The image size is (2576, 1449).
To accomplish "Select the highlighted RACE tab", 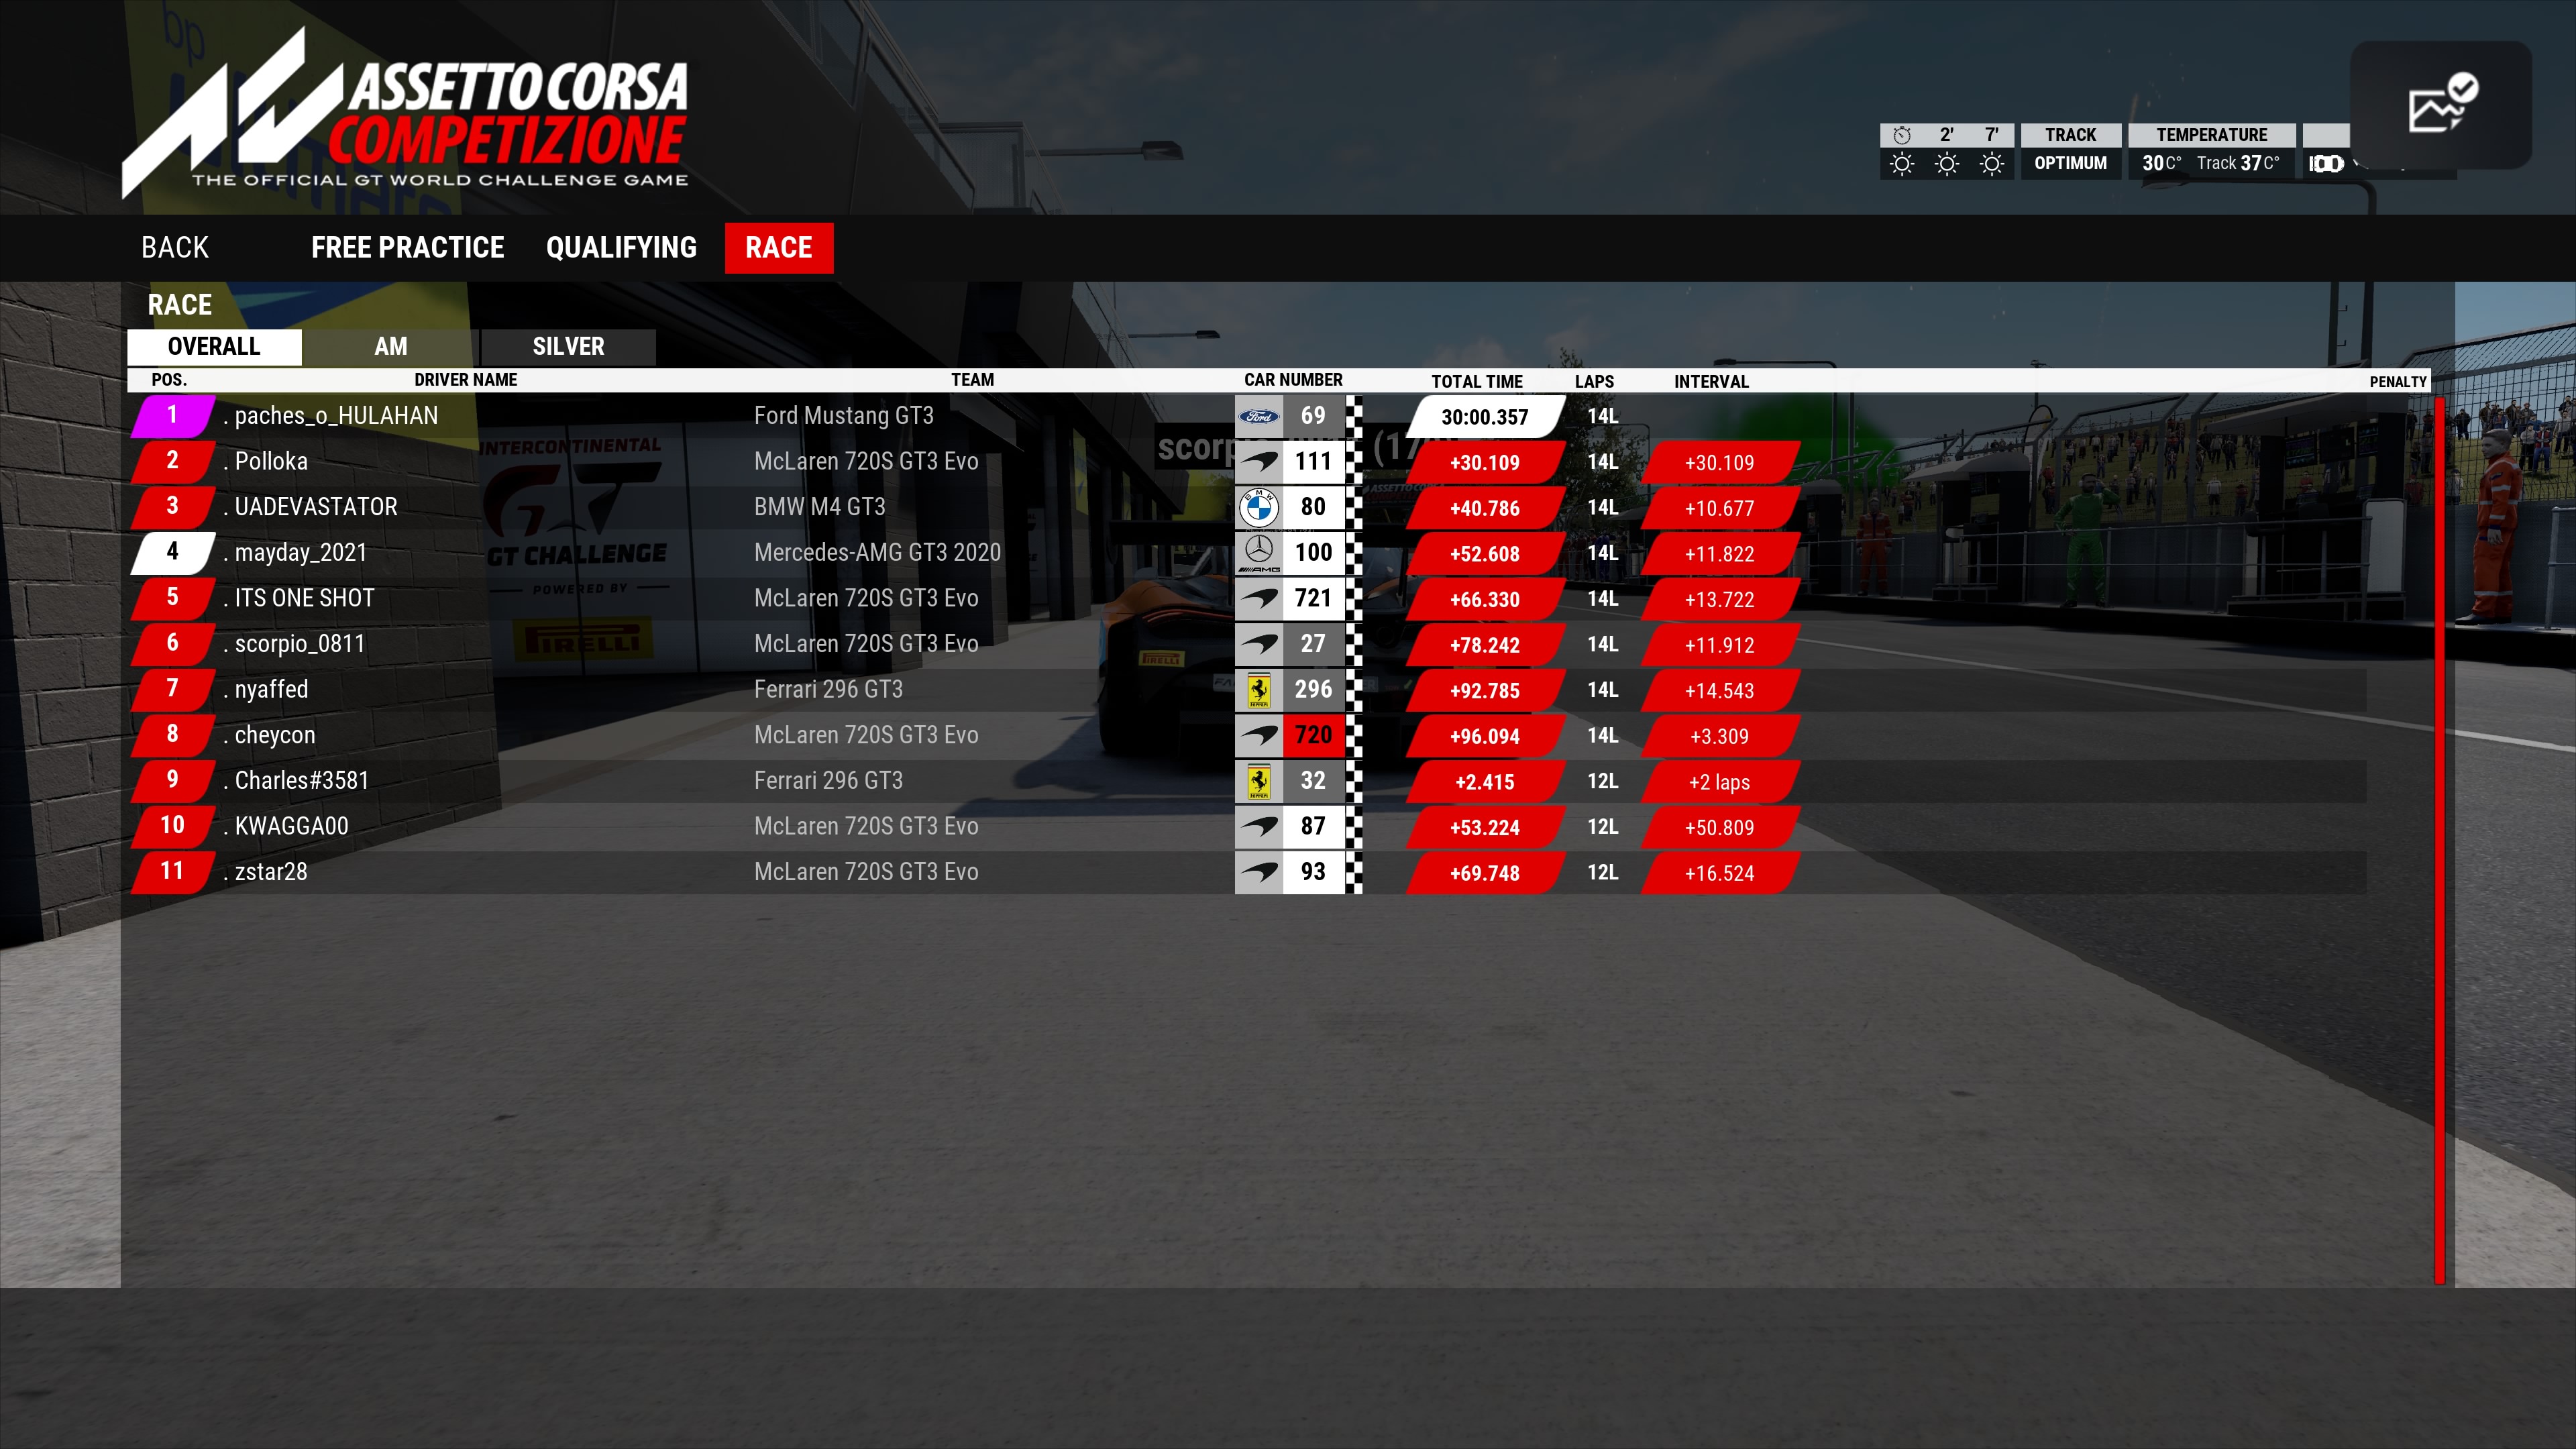I will point(779,248).
